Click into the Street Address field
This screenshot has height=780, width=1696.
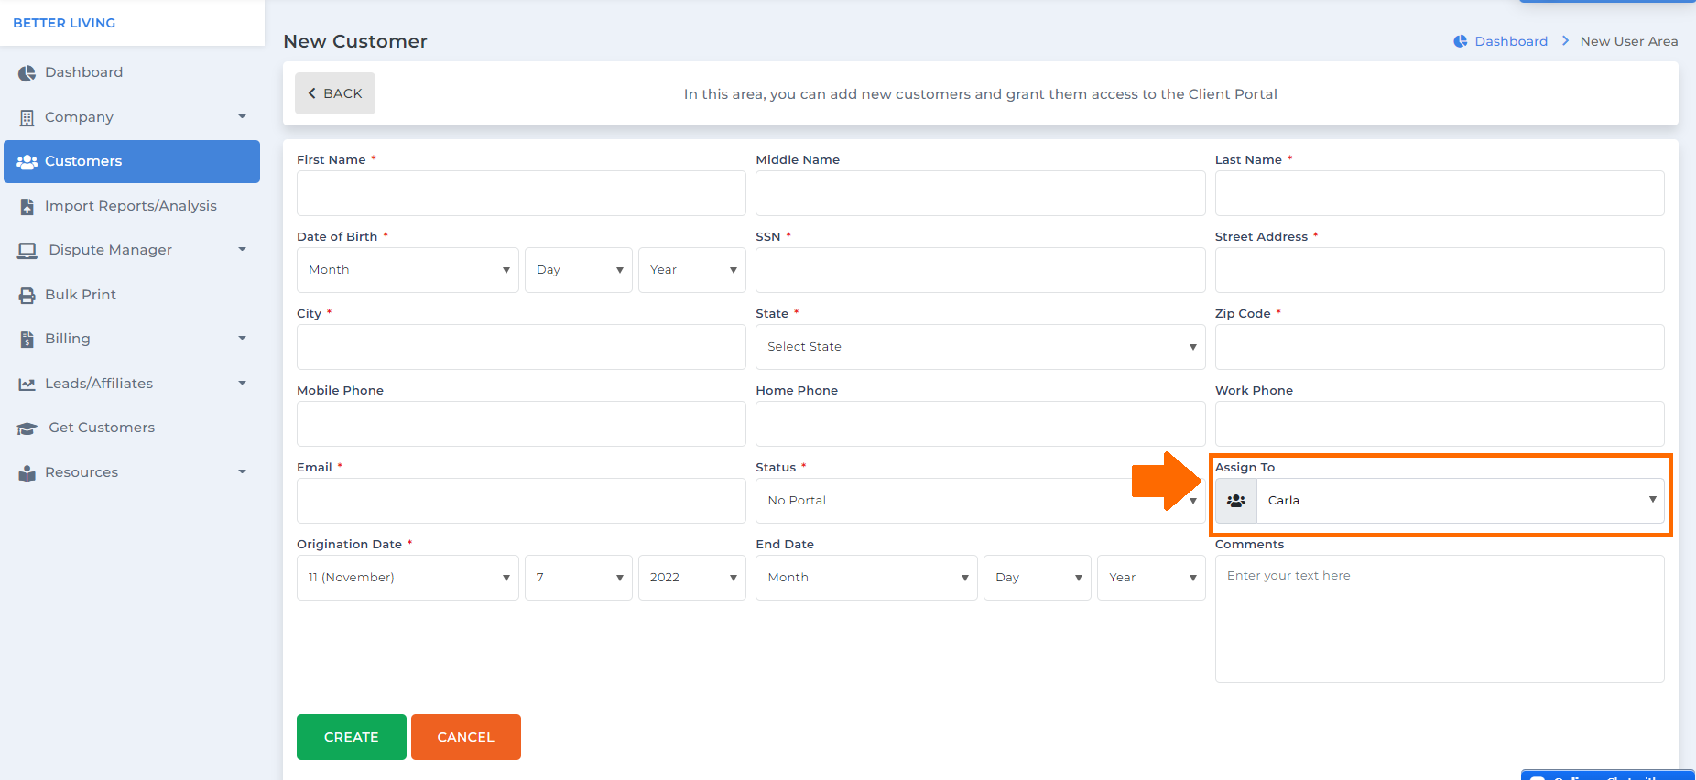point(1440,270)
